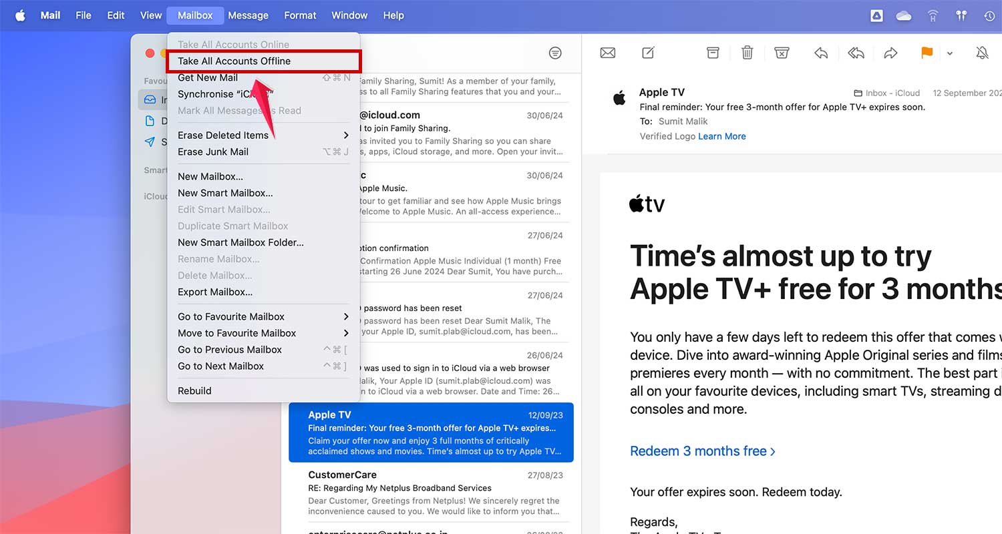Forward the current message

click(890, 53)
